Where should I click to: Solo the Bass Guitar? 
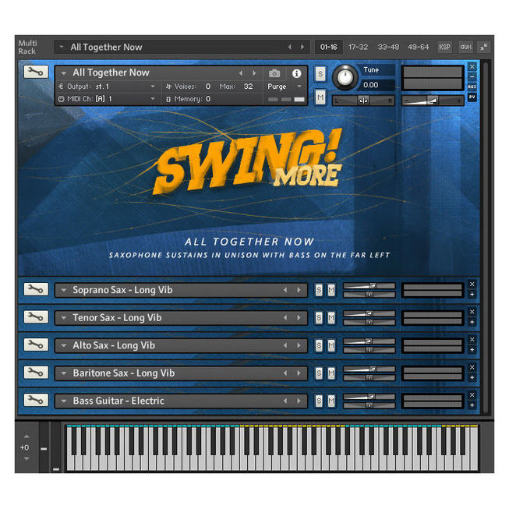(319, 401)
